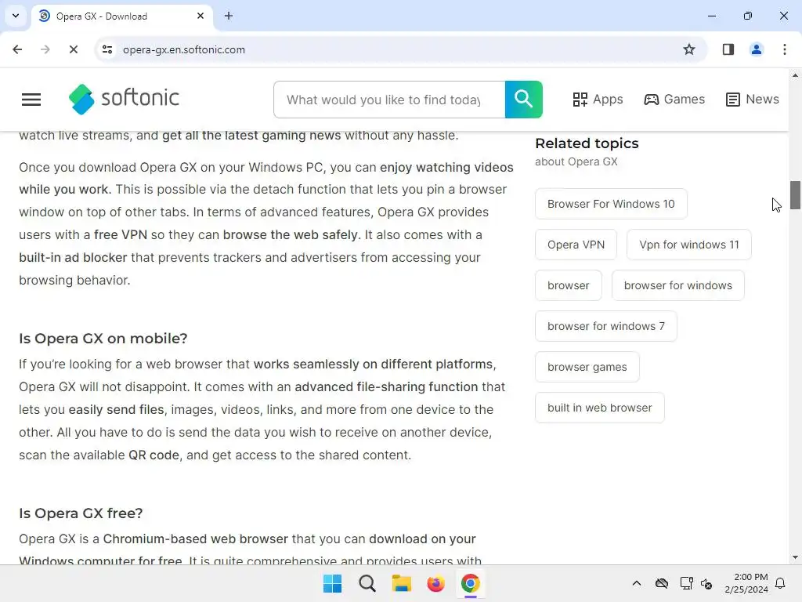The width and height of the screenshot is (802, 602).
Task: Click the scrollbar up arrow
Action: coord(795,75)
